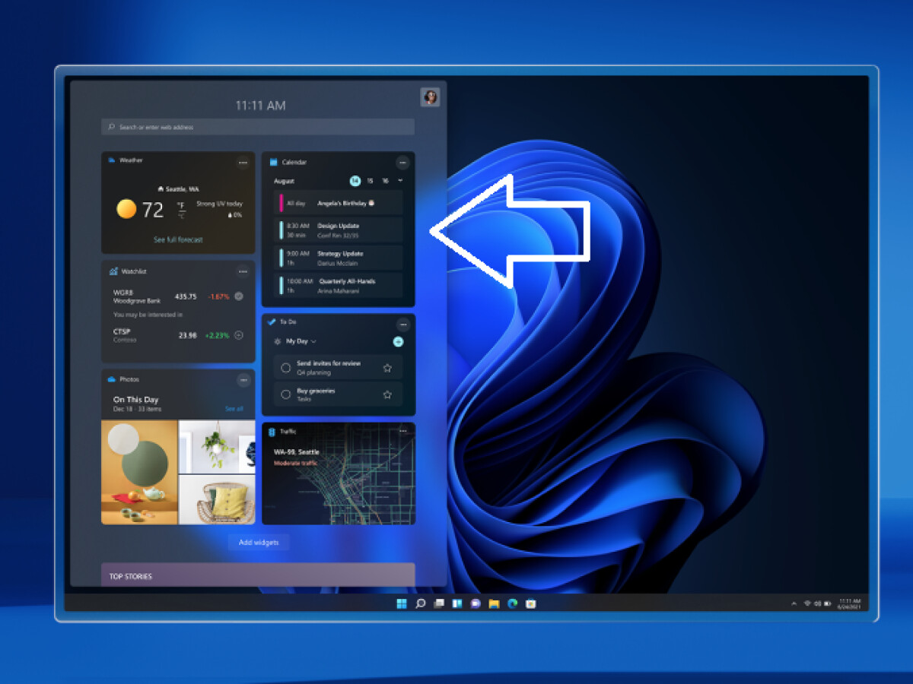Add a new task with the plus button
Viewport: 913px width, 684px height.
click(398, 341)
